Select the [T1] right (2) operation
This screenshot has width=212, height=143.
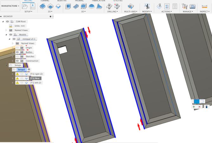tap(36, 74)
